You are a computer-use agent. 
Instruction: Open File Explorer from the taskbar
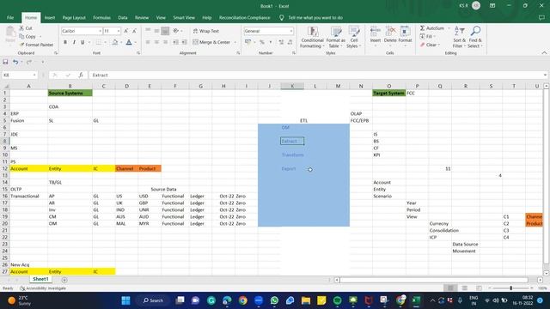[x=306, y=300]
